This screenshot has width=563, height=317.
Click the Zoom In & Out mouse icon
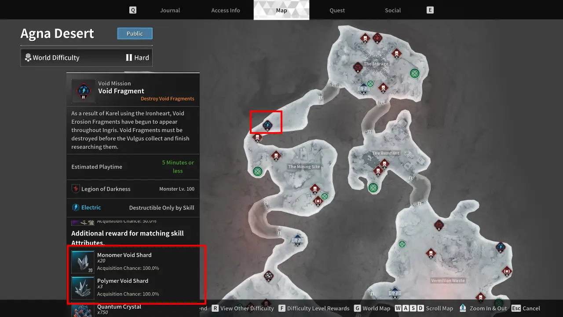point(463,308)
